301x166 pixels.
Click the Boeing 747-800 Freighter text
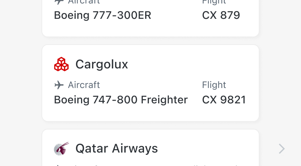pos(121,100)
